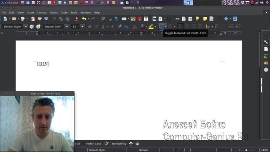The image size is (270, 152).
Task: Click the font size field showing 12
Action: coord(76,26)
